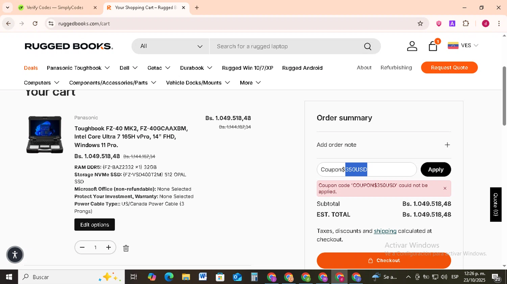The width and height of the screenshot is (507, 284).
Task: Expand Durabook menu
Action: tap(196, 68)
